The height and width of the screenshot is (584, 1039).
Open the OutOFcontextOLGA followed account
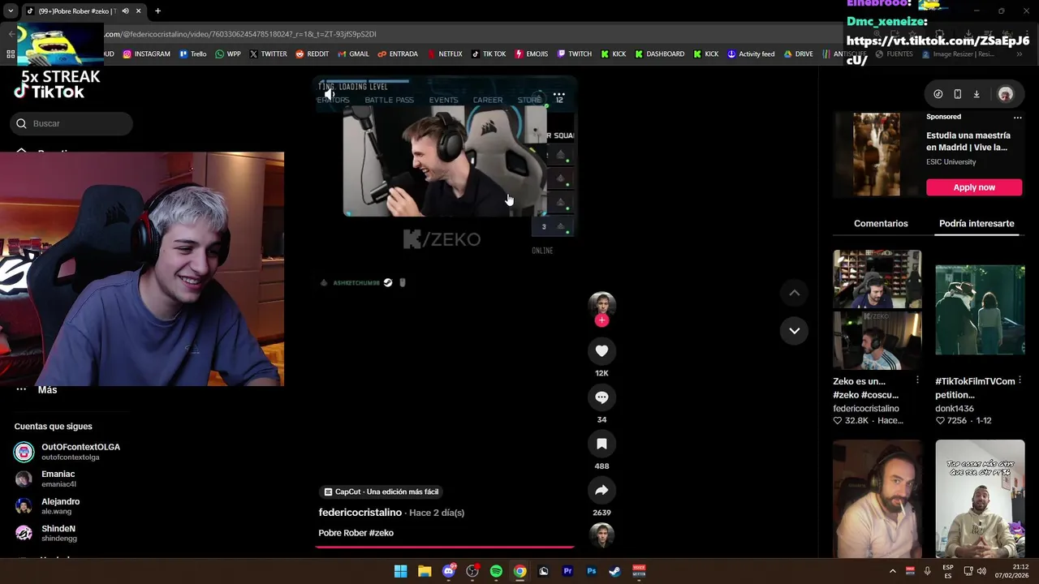(67, 452)
